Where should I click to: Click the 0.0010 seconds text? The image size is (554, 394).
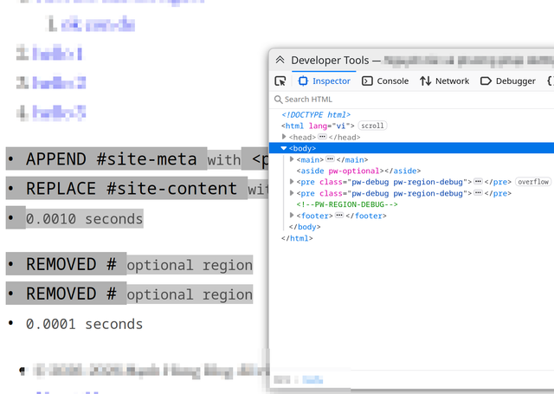coord(84,219)
